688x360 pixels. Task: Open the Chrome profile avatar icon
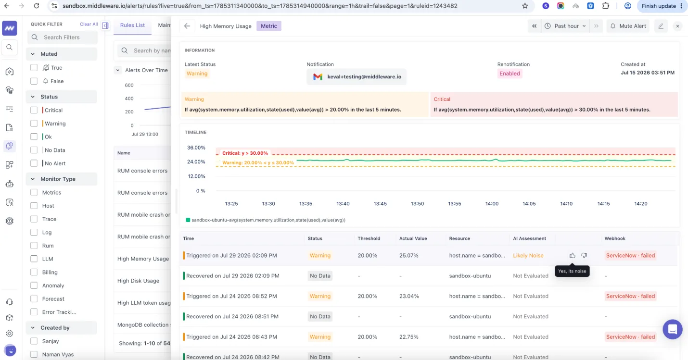click(627, 6)
